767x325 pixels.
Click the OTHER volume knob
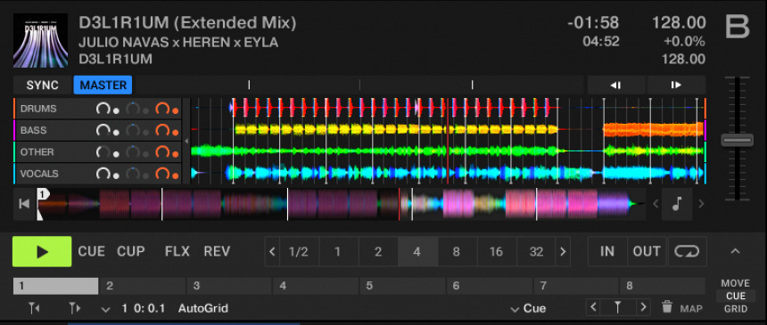point(103,152)
